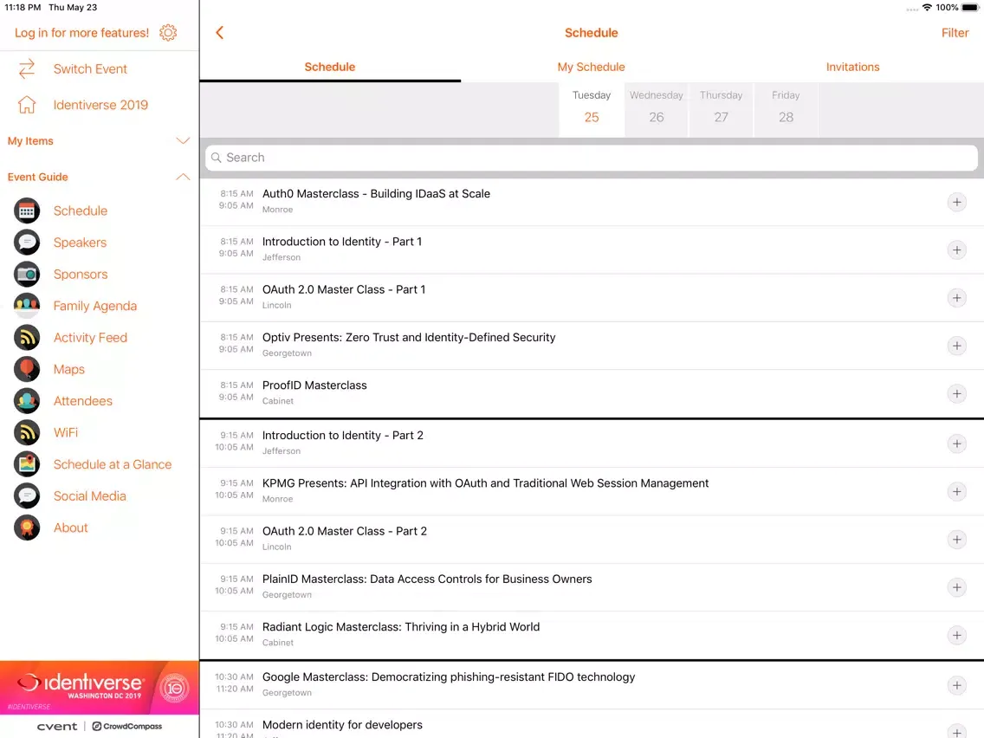Switch to the My Schedule tab
This screenshot has width=984, height=738.
(x=591, y=67)
